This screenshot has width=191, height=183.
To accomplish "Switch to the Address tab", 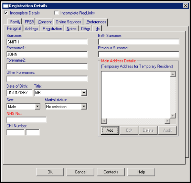I will click(x=31, y=29).
